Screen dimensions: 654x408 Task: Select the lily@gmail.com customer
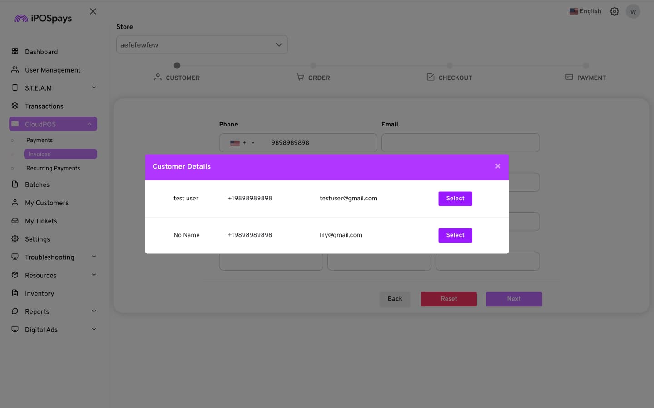click(x=455, y=235)
